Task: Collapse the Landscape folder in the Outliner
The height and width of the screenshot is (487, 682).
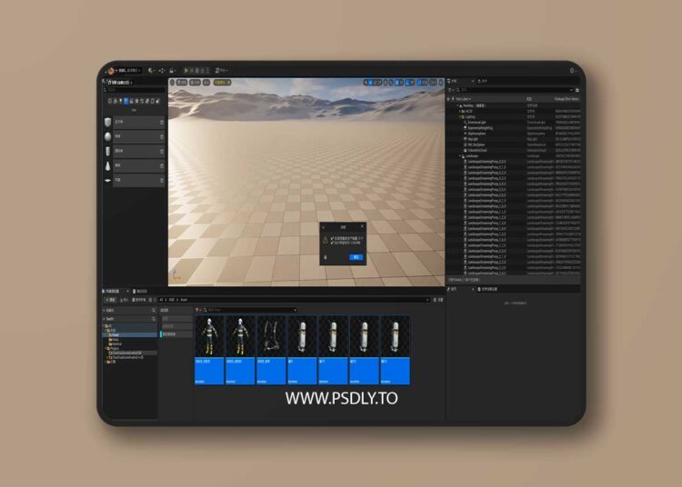Action: tap(460, 155)
